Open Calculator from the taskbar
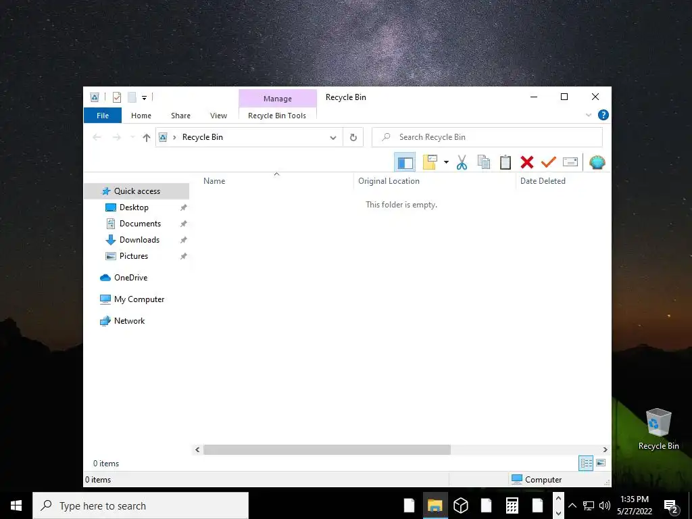The image size is (692, 519). [x=512, y=505]
